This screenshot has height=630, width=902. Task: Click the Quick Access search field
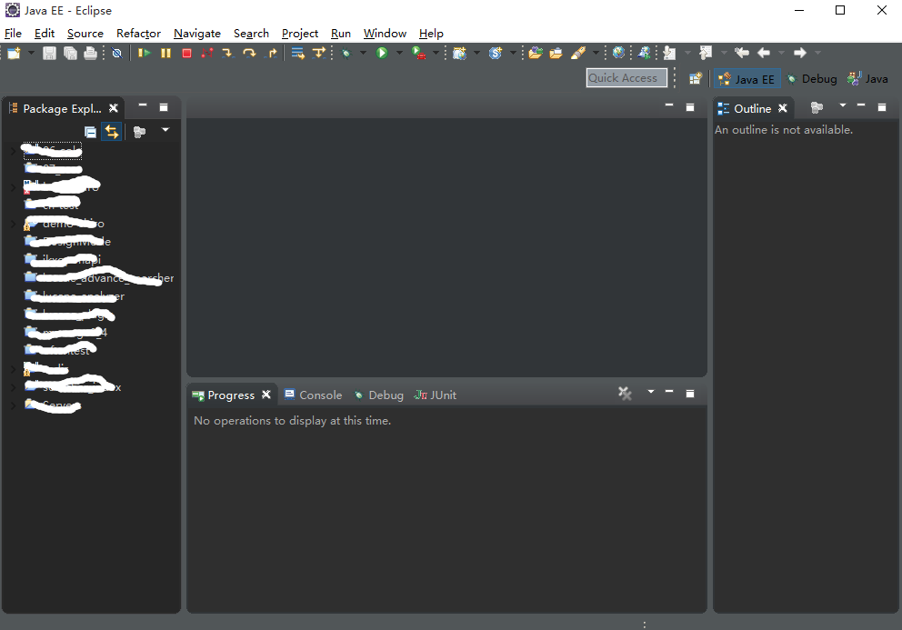tap(626, 77)
